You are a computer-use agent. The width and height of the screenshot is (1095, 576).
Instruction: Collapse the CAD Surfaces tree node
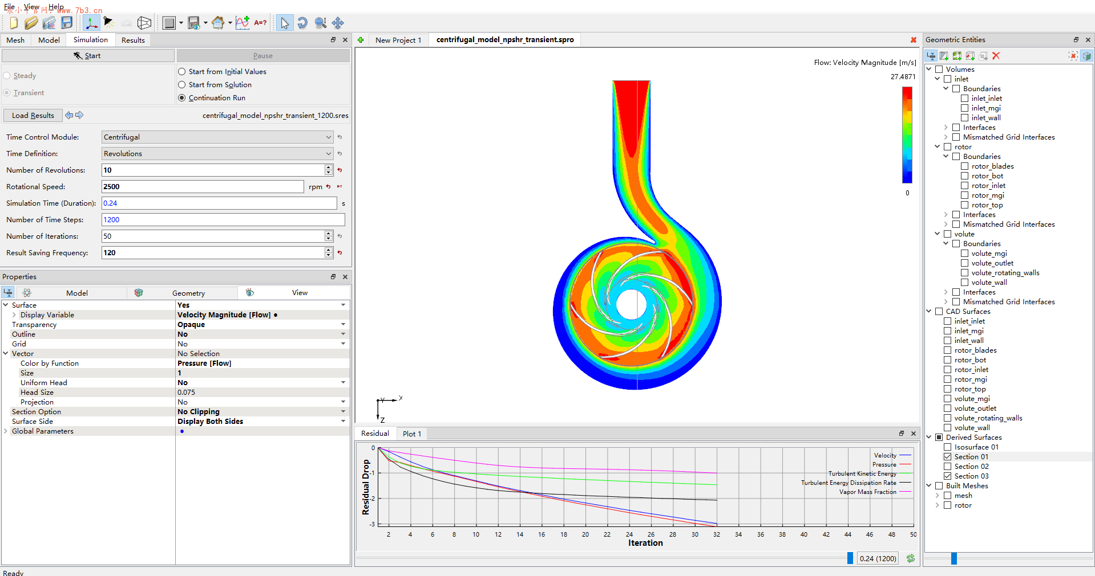[929, 312]
